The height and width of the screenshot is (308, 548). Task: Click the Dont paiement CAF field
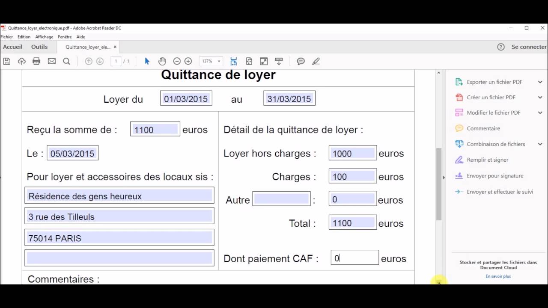tap(354, 258)
